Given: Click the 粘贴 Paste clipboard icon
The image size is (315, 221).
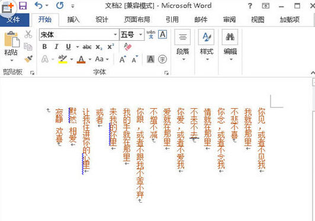Looking at the screenshot, I should [x=12, y=39].
